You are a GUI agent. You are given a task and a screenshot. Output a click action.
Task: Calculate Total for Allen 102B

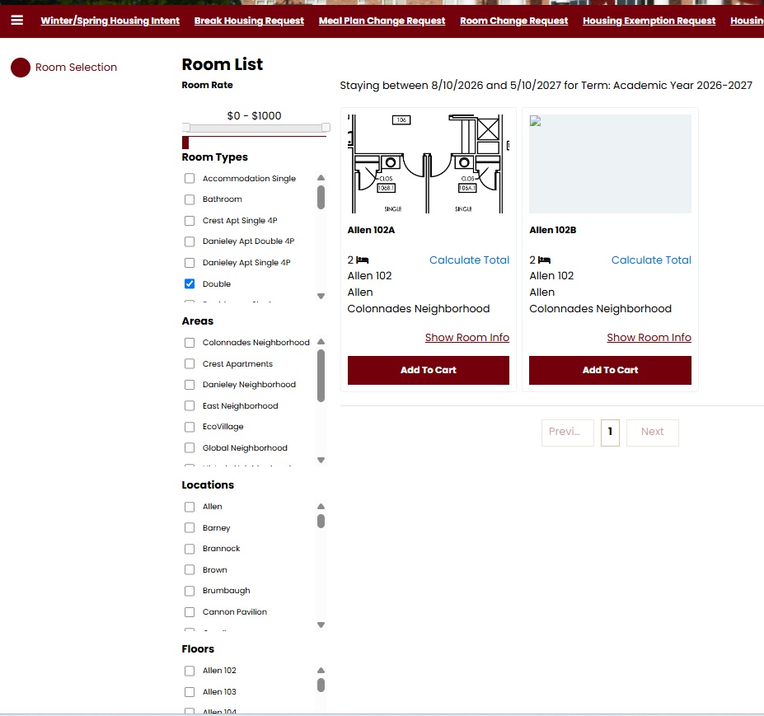click(x=650, y=260)
